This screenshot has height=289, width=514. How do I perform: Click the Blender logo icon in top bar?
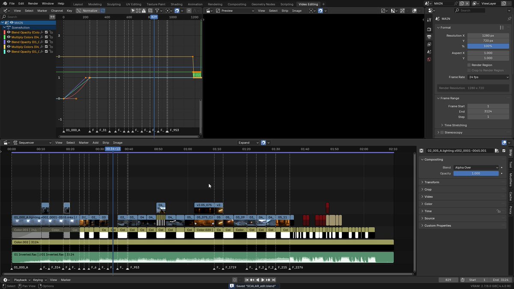point(4,3)
